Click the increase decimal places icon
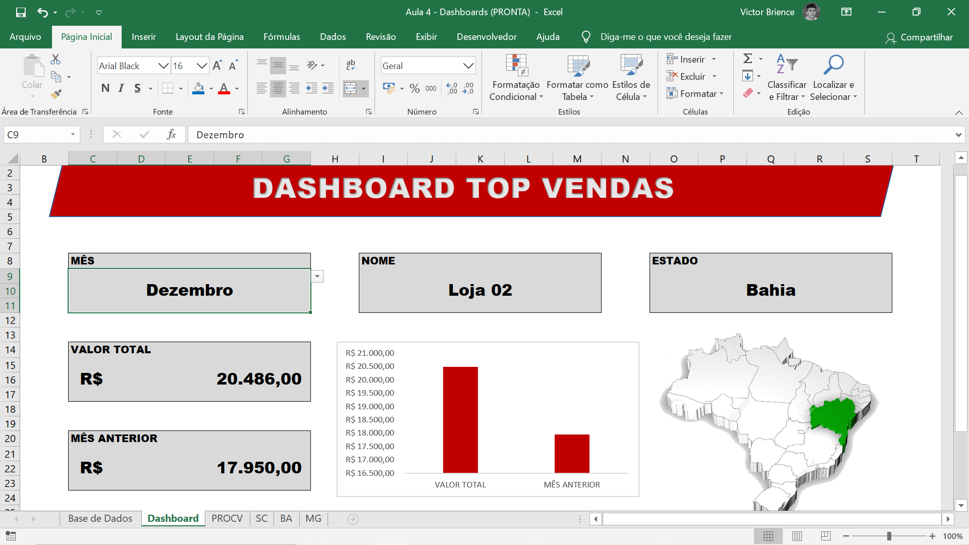 (452, 88)
